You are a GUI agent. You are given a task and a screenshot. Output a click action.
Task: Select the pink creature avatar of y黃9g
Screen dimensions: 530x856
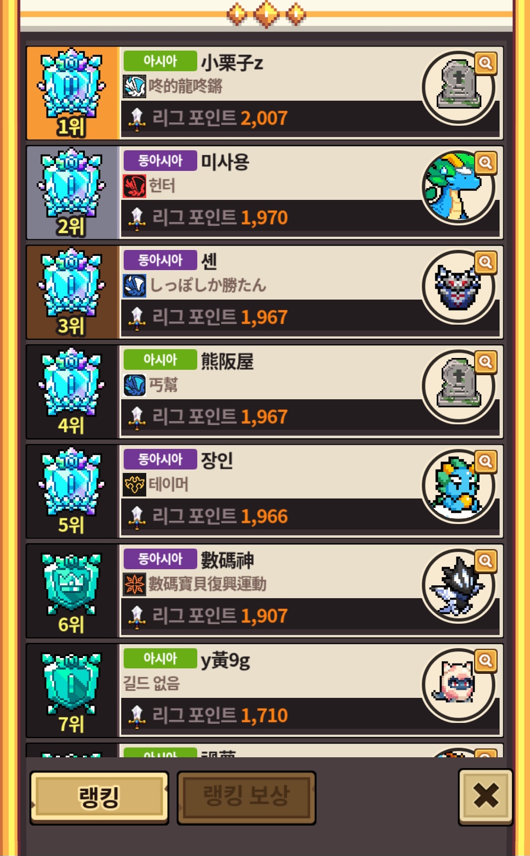459,685
